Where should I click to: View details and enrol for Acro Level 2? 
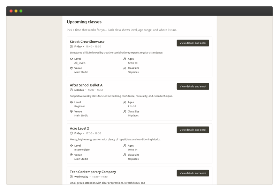point(193,130)
